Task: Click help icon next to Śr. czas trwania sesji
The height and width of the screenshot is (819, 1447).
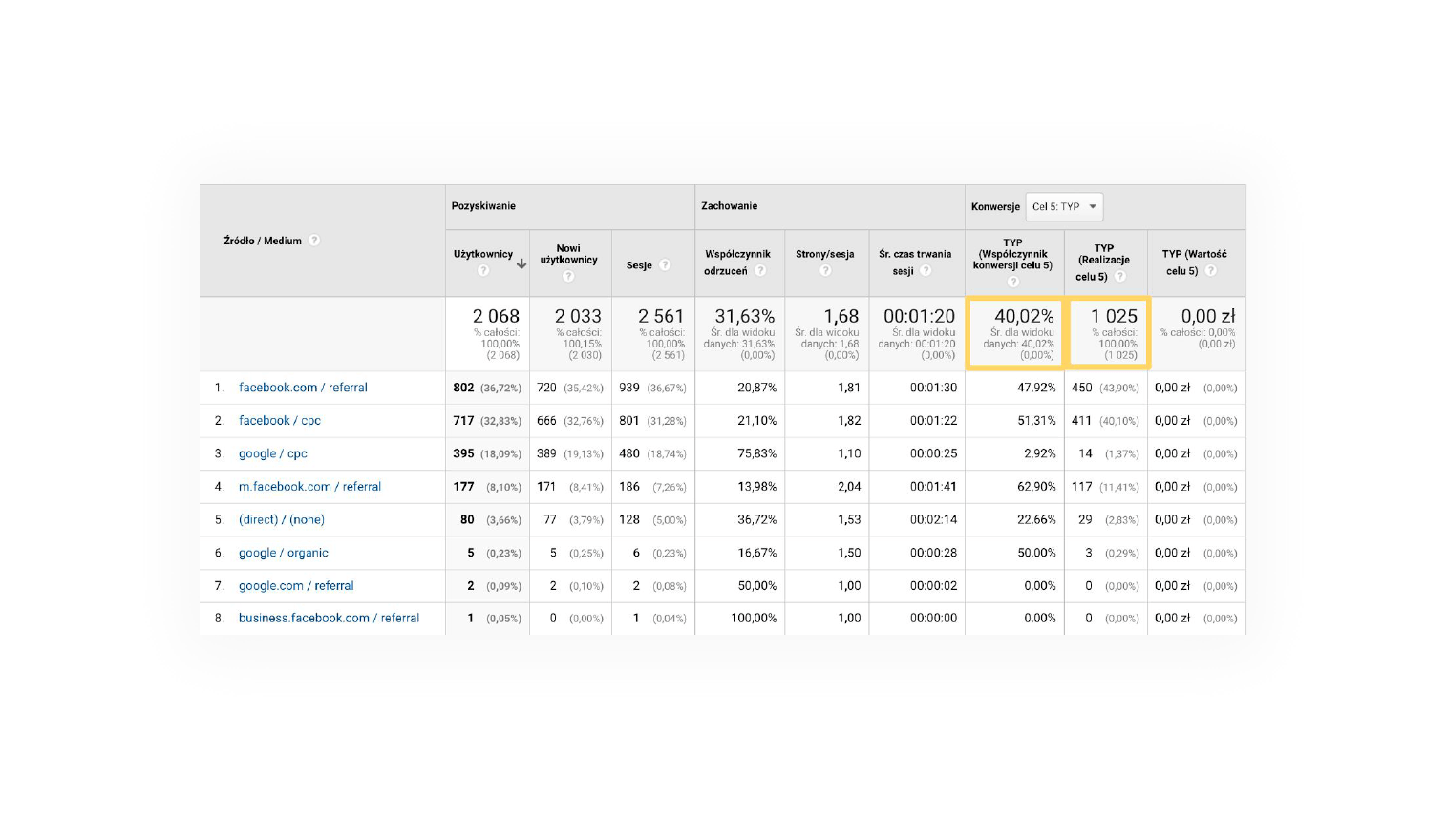Action: pos(926,271)
